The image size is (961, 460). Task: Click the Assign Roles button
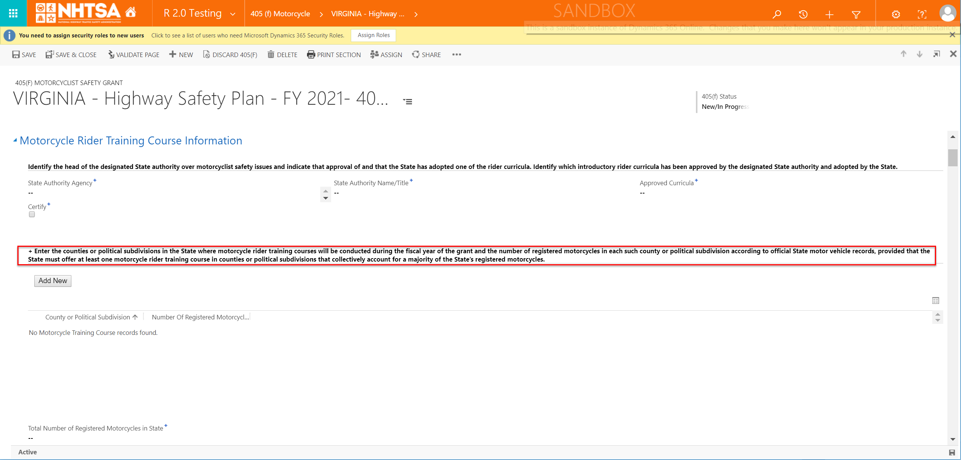pyautogui.click(x=373, y=35)
